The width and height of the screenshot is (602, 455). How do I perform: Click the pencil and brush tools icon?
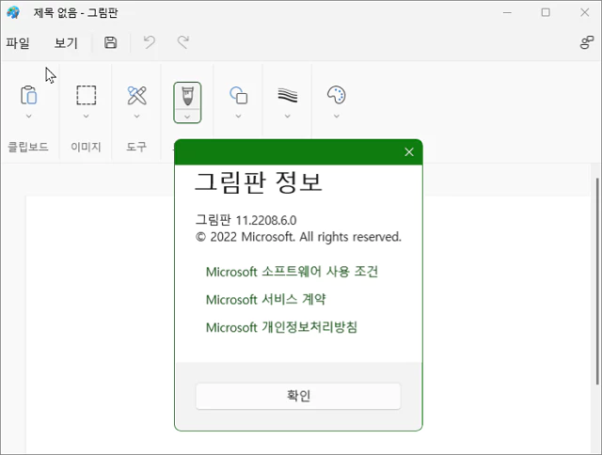(136, 95)
